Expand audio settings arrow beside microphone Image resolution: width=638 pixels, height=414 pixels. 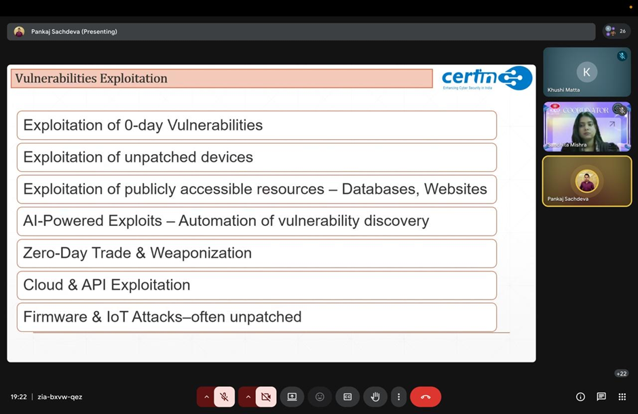[206, 397]
